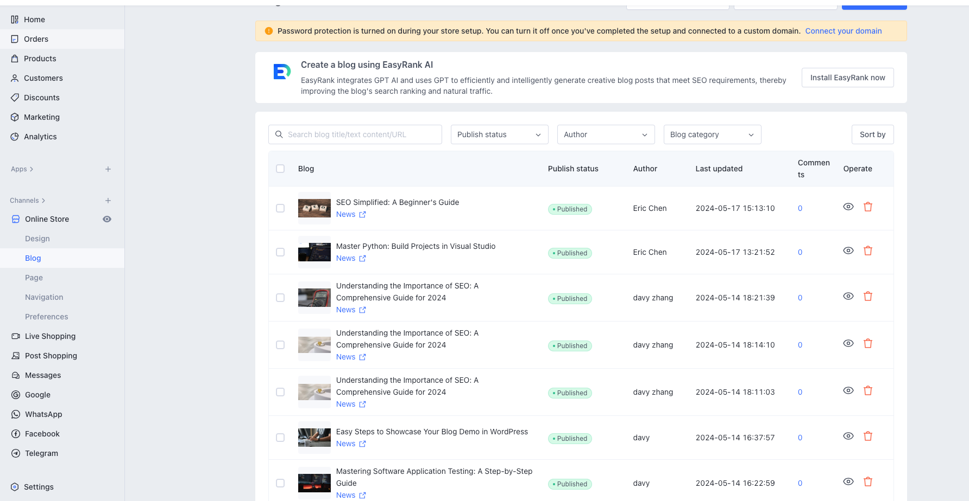This screenshot has width=969, height=501.
Task: Click the Telegram icon in sidebar
Action: click(16, 453)
